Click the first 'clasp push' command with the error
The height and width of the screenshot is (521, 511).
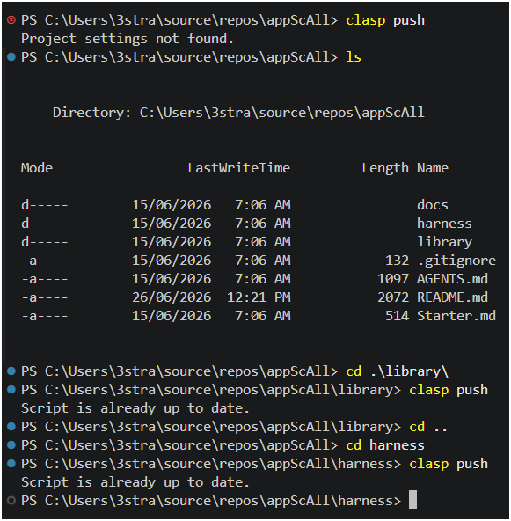(x=385, y=20)
